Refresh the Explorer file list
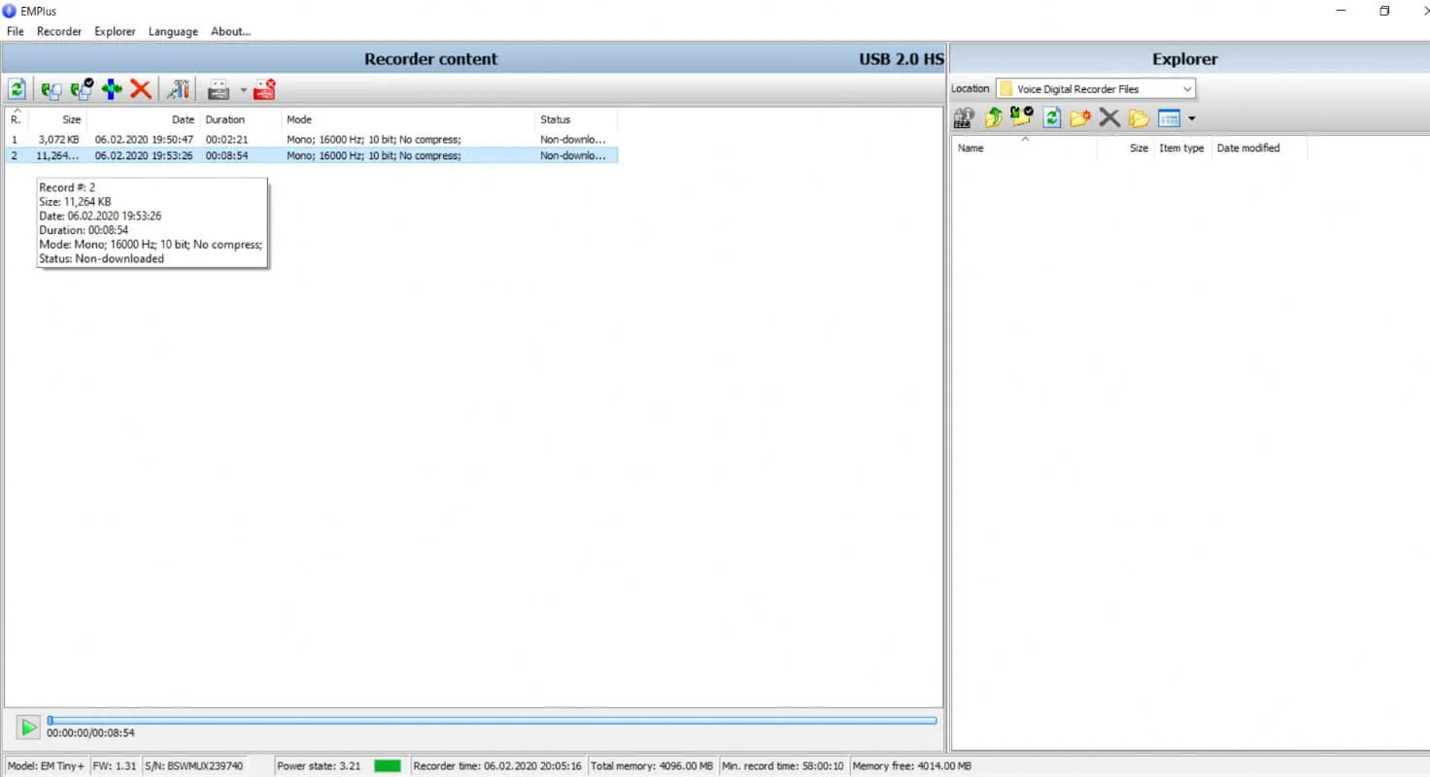 click(1051, 118)
